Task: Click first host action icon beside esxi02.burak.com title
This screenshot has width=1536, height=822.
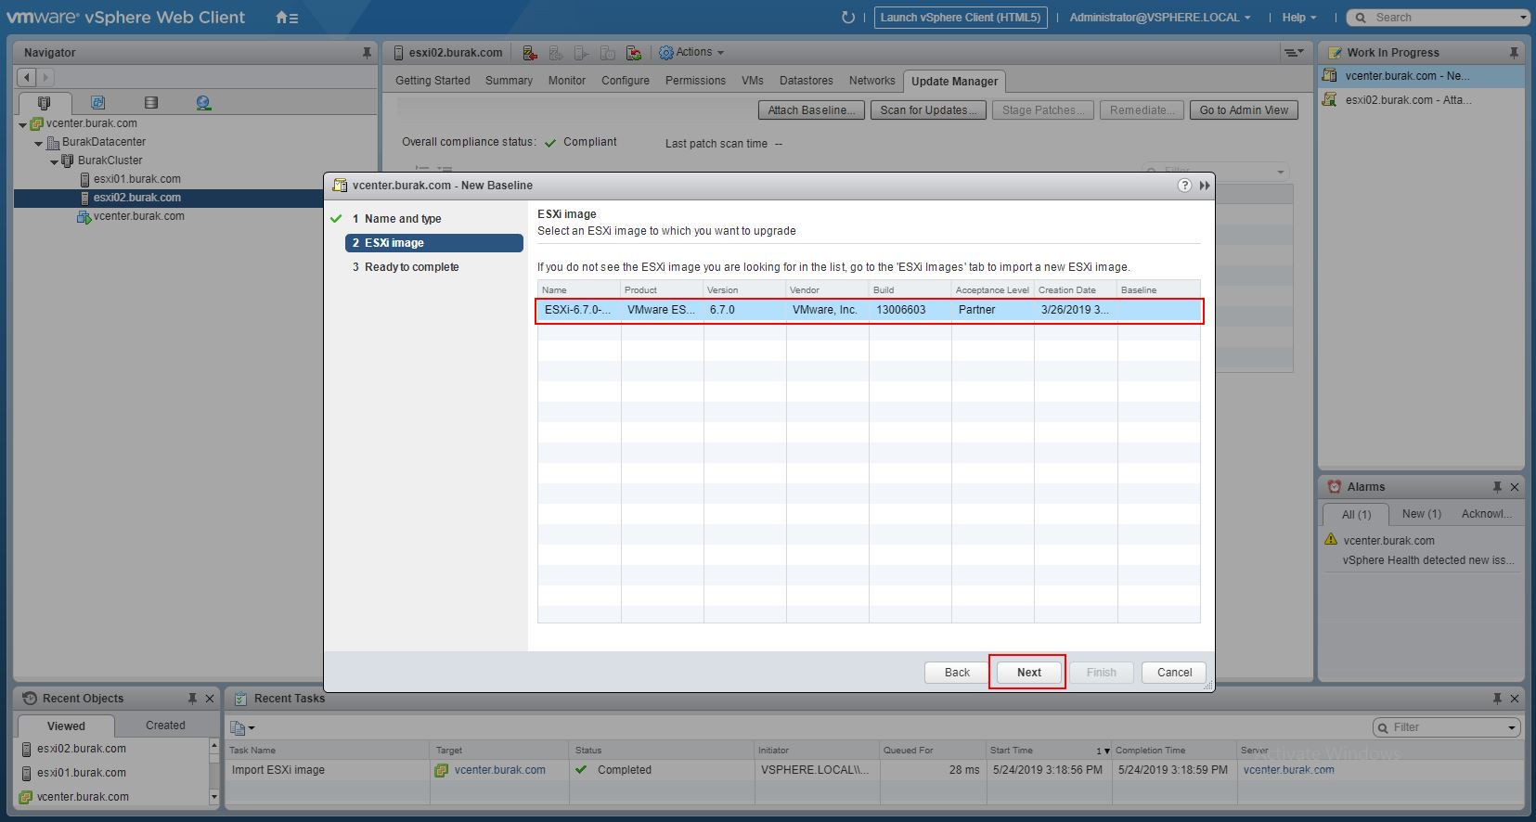Action: tap(529, 53)
